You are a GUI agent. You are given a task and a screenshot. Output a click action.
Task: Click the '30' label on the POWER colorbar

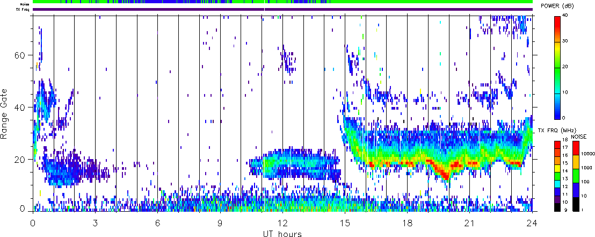[x=566, y=41]
